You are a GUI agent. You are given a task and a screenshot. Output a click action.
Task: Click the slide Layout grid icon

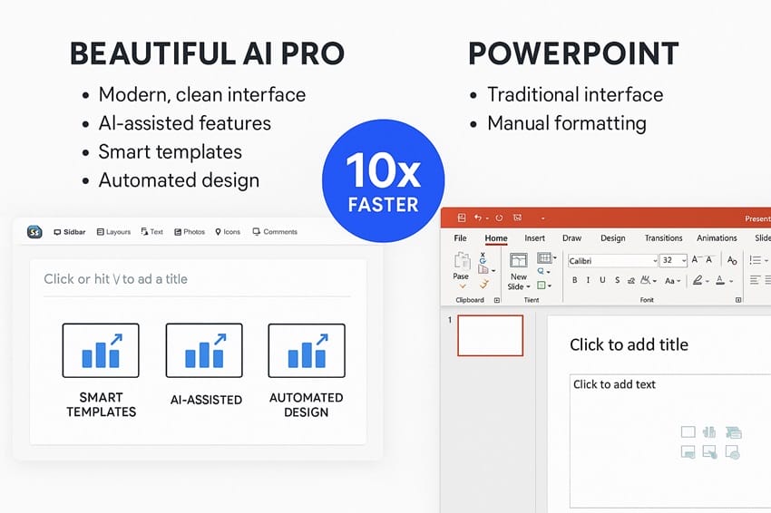[x=544, y=257]
